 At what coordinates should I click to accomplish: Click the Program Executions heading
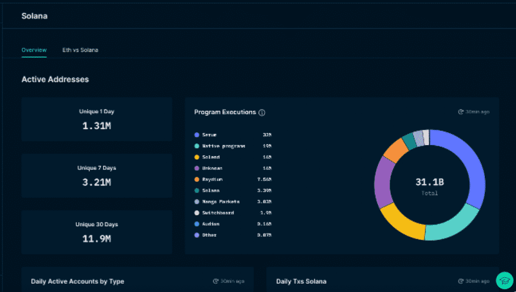(225, 112)
